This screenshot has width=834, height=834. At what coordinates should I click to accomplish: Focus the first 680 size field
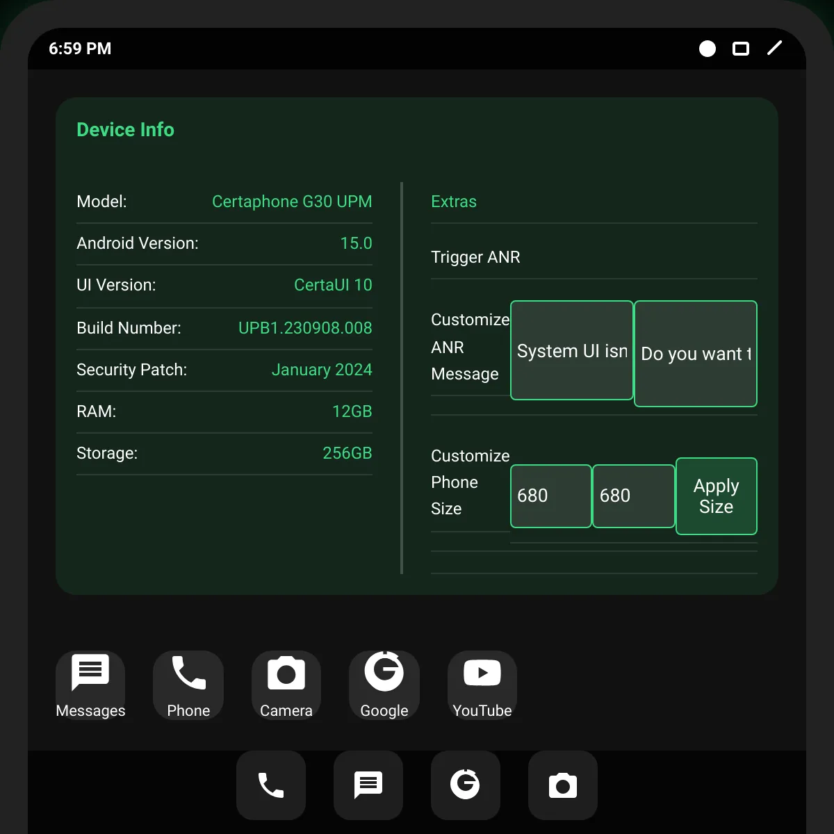click(x=551, y=496)
